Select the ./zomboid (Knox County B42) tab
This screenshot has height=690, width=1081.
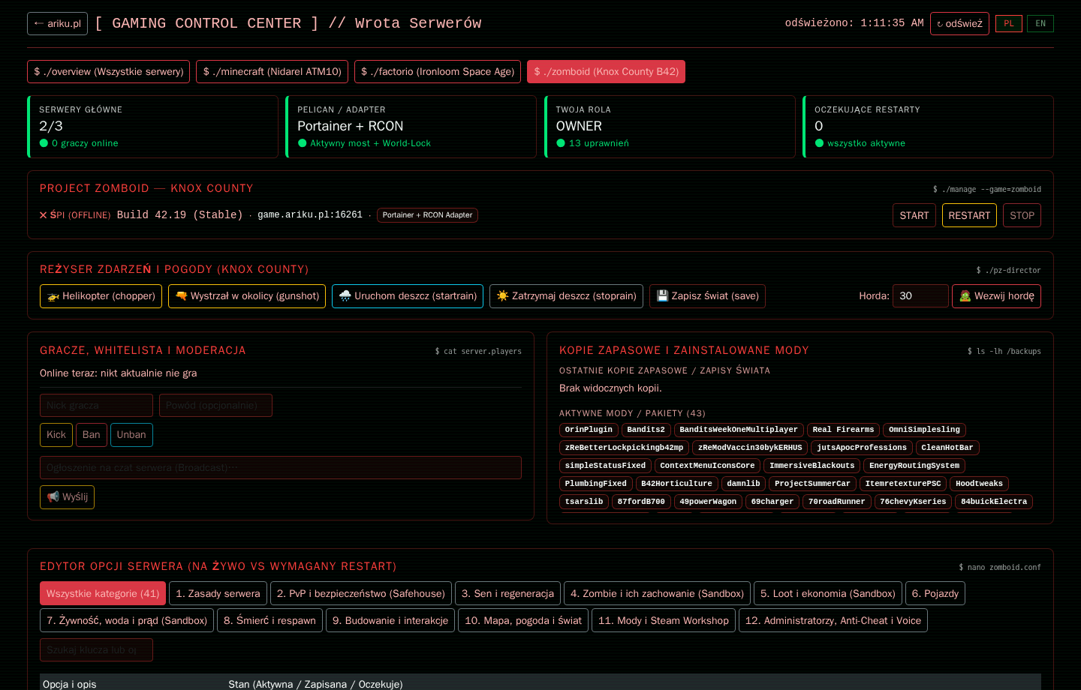click(x=606, y=72)
